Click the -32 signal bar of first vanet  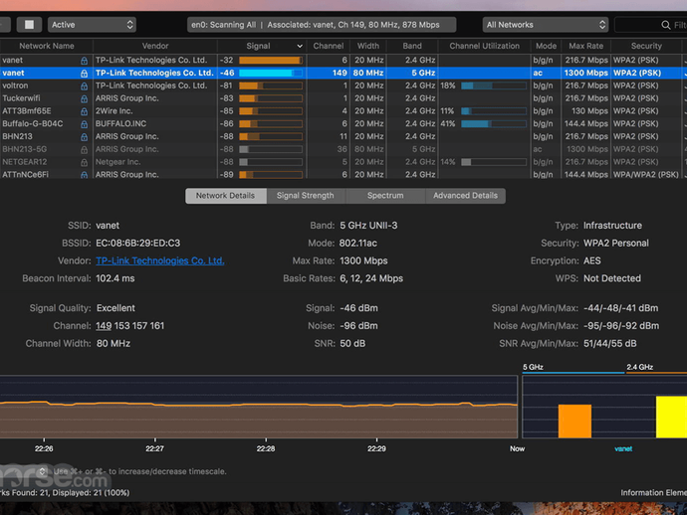[271, 60]
